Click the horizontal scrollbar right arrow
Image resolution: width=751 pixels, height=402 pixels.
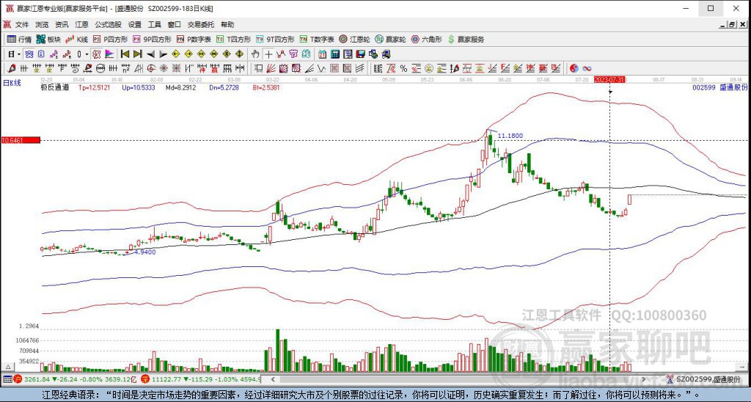tap(644, 379)
